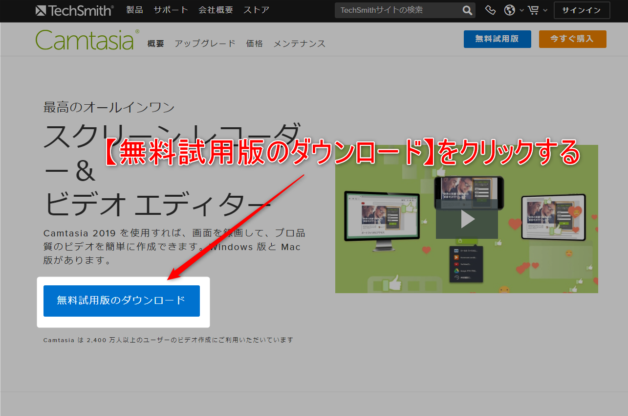Click the phone contact icon
This screenshot has width=628, height=416.
pyautogui.click(x=490, y=10)
